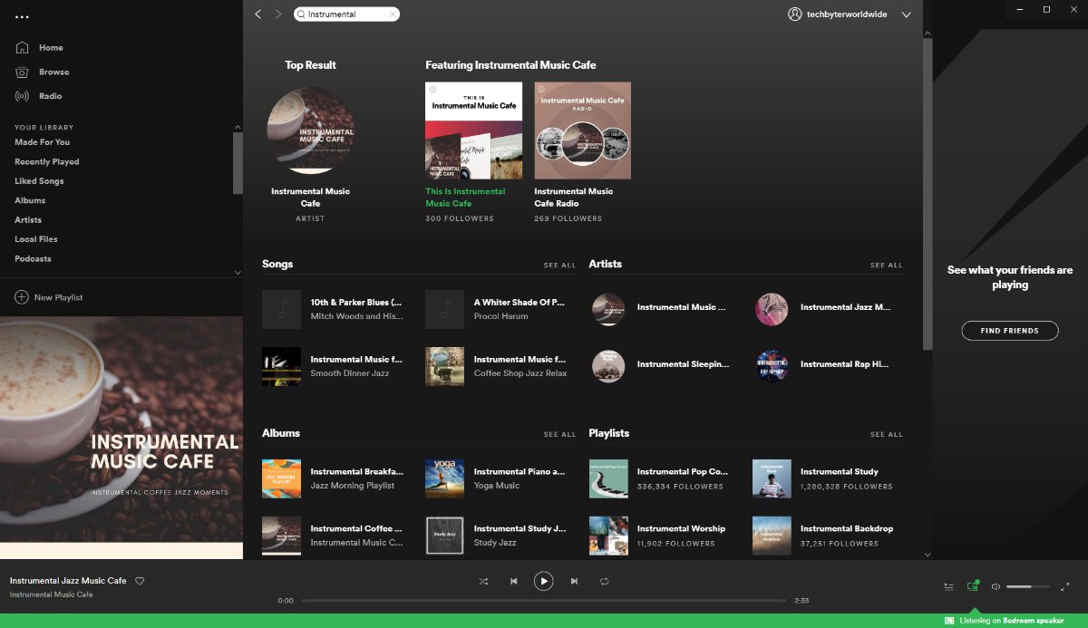
Task: Toggle shuffle playback
Action: (483, 581)
